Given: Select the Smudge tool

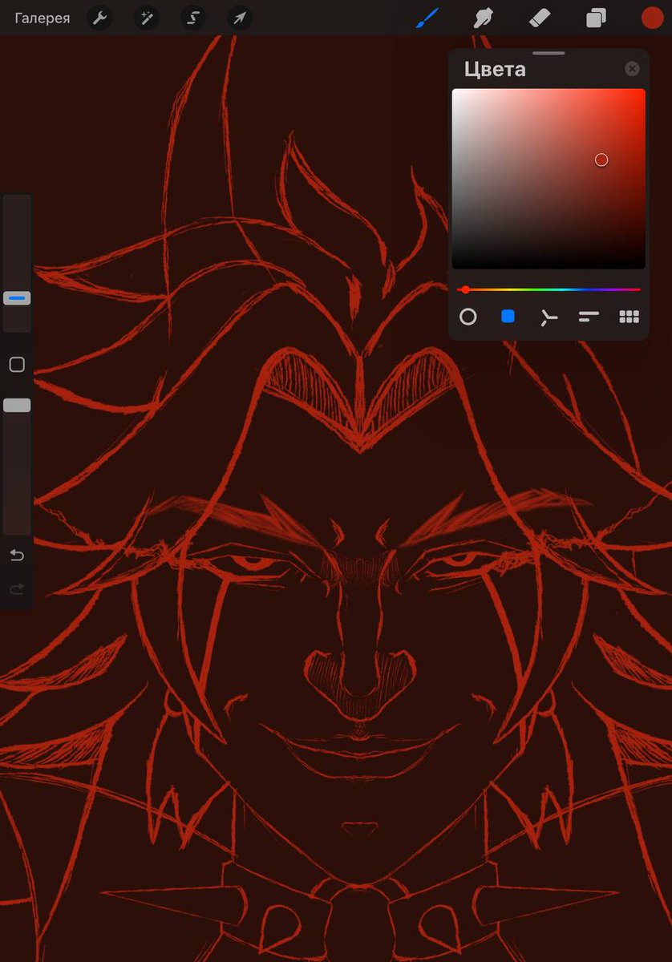Looking at the screenshot, I should point(484,18).
